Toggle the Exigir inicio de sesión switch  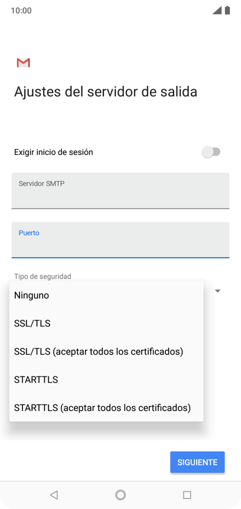coord(211,152)
